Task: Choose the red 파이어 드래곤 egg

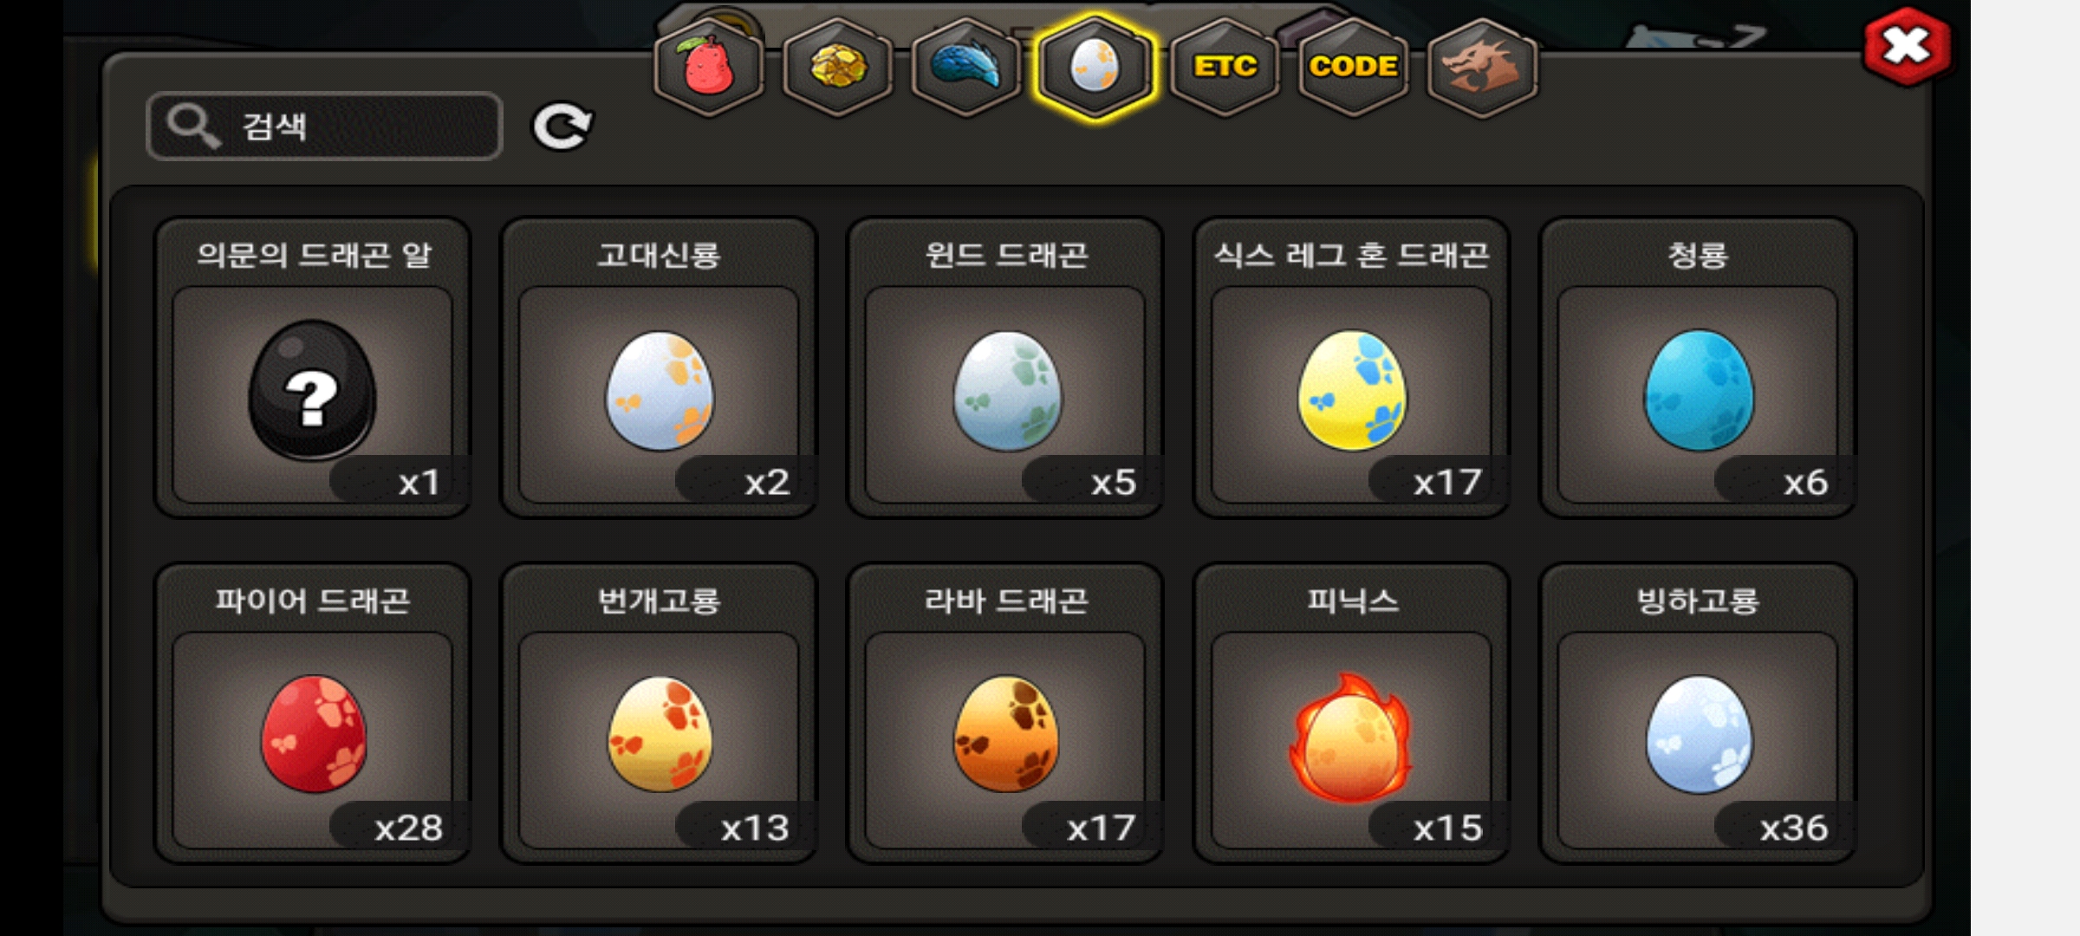Action: click(313, 713)
